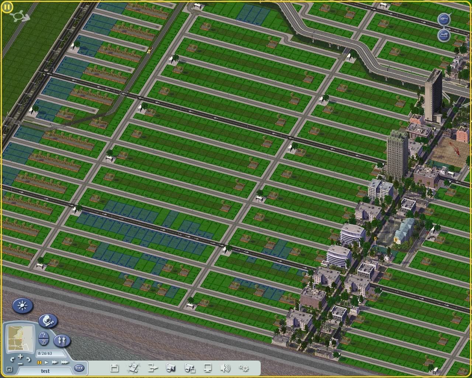Click the city name "test"
Image resolution: width=472 pixels, height=378 pixels.
pyautogui.click(x=45, y=371)
